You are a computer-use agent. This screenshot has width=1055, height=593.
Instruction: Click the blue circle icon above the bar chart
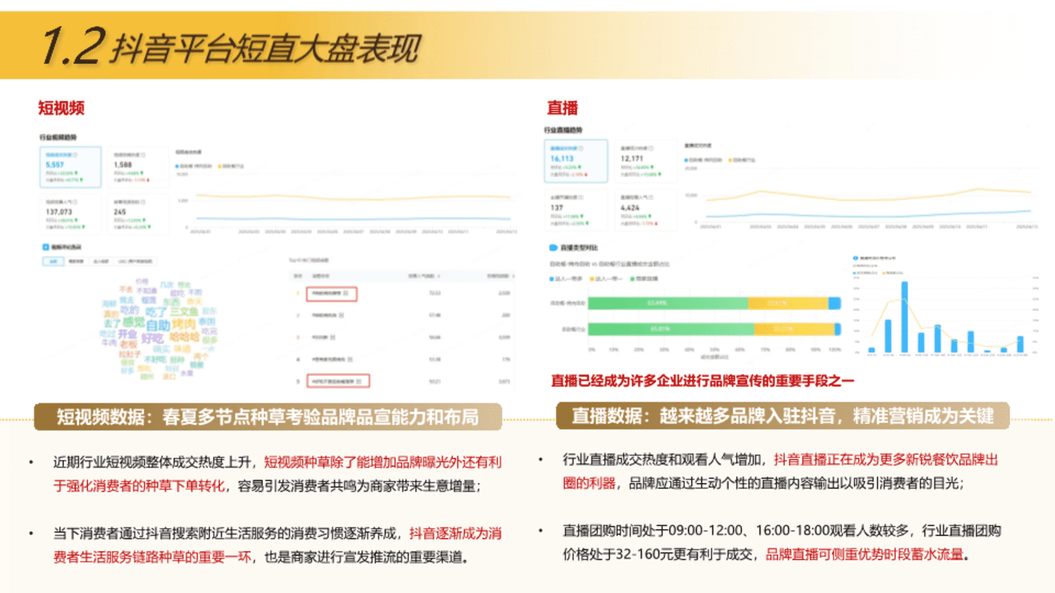pyautogui.click(x=856, y=258)
